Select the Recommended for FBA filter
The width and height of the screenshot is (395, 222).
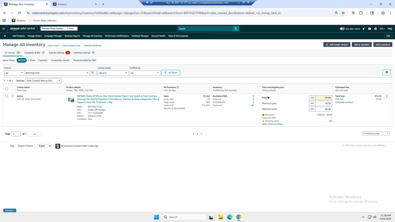click(x=84, y=60)
